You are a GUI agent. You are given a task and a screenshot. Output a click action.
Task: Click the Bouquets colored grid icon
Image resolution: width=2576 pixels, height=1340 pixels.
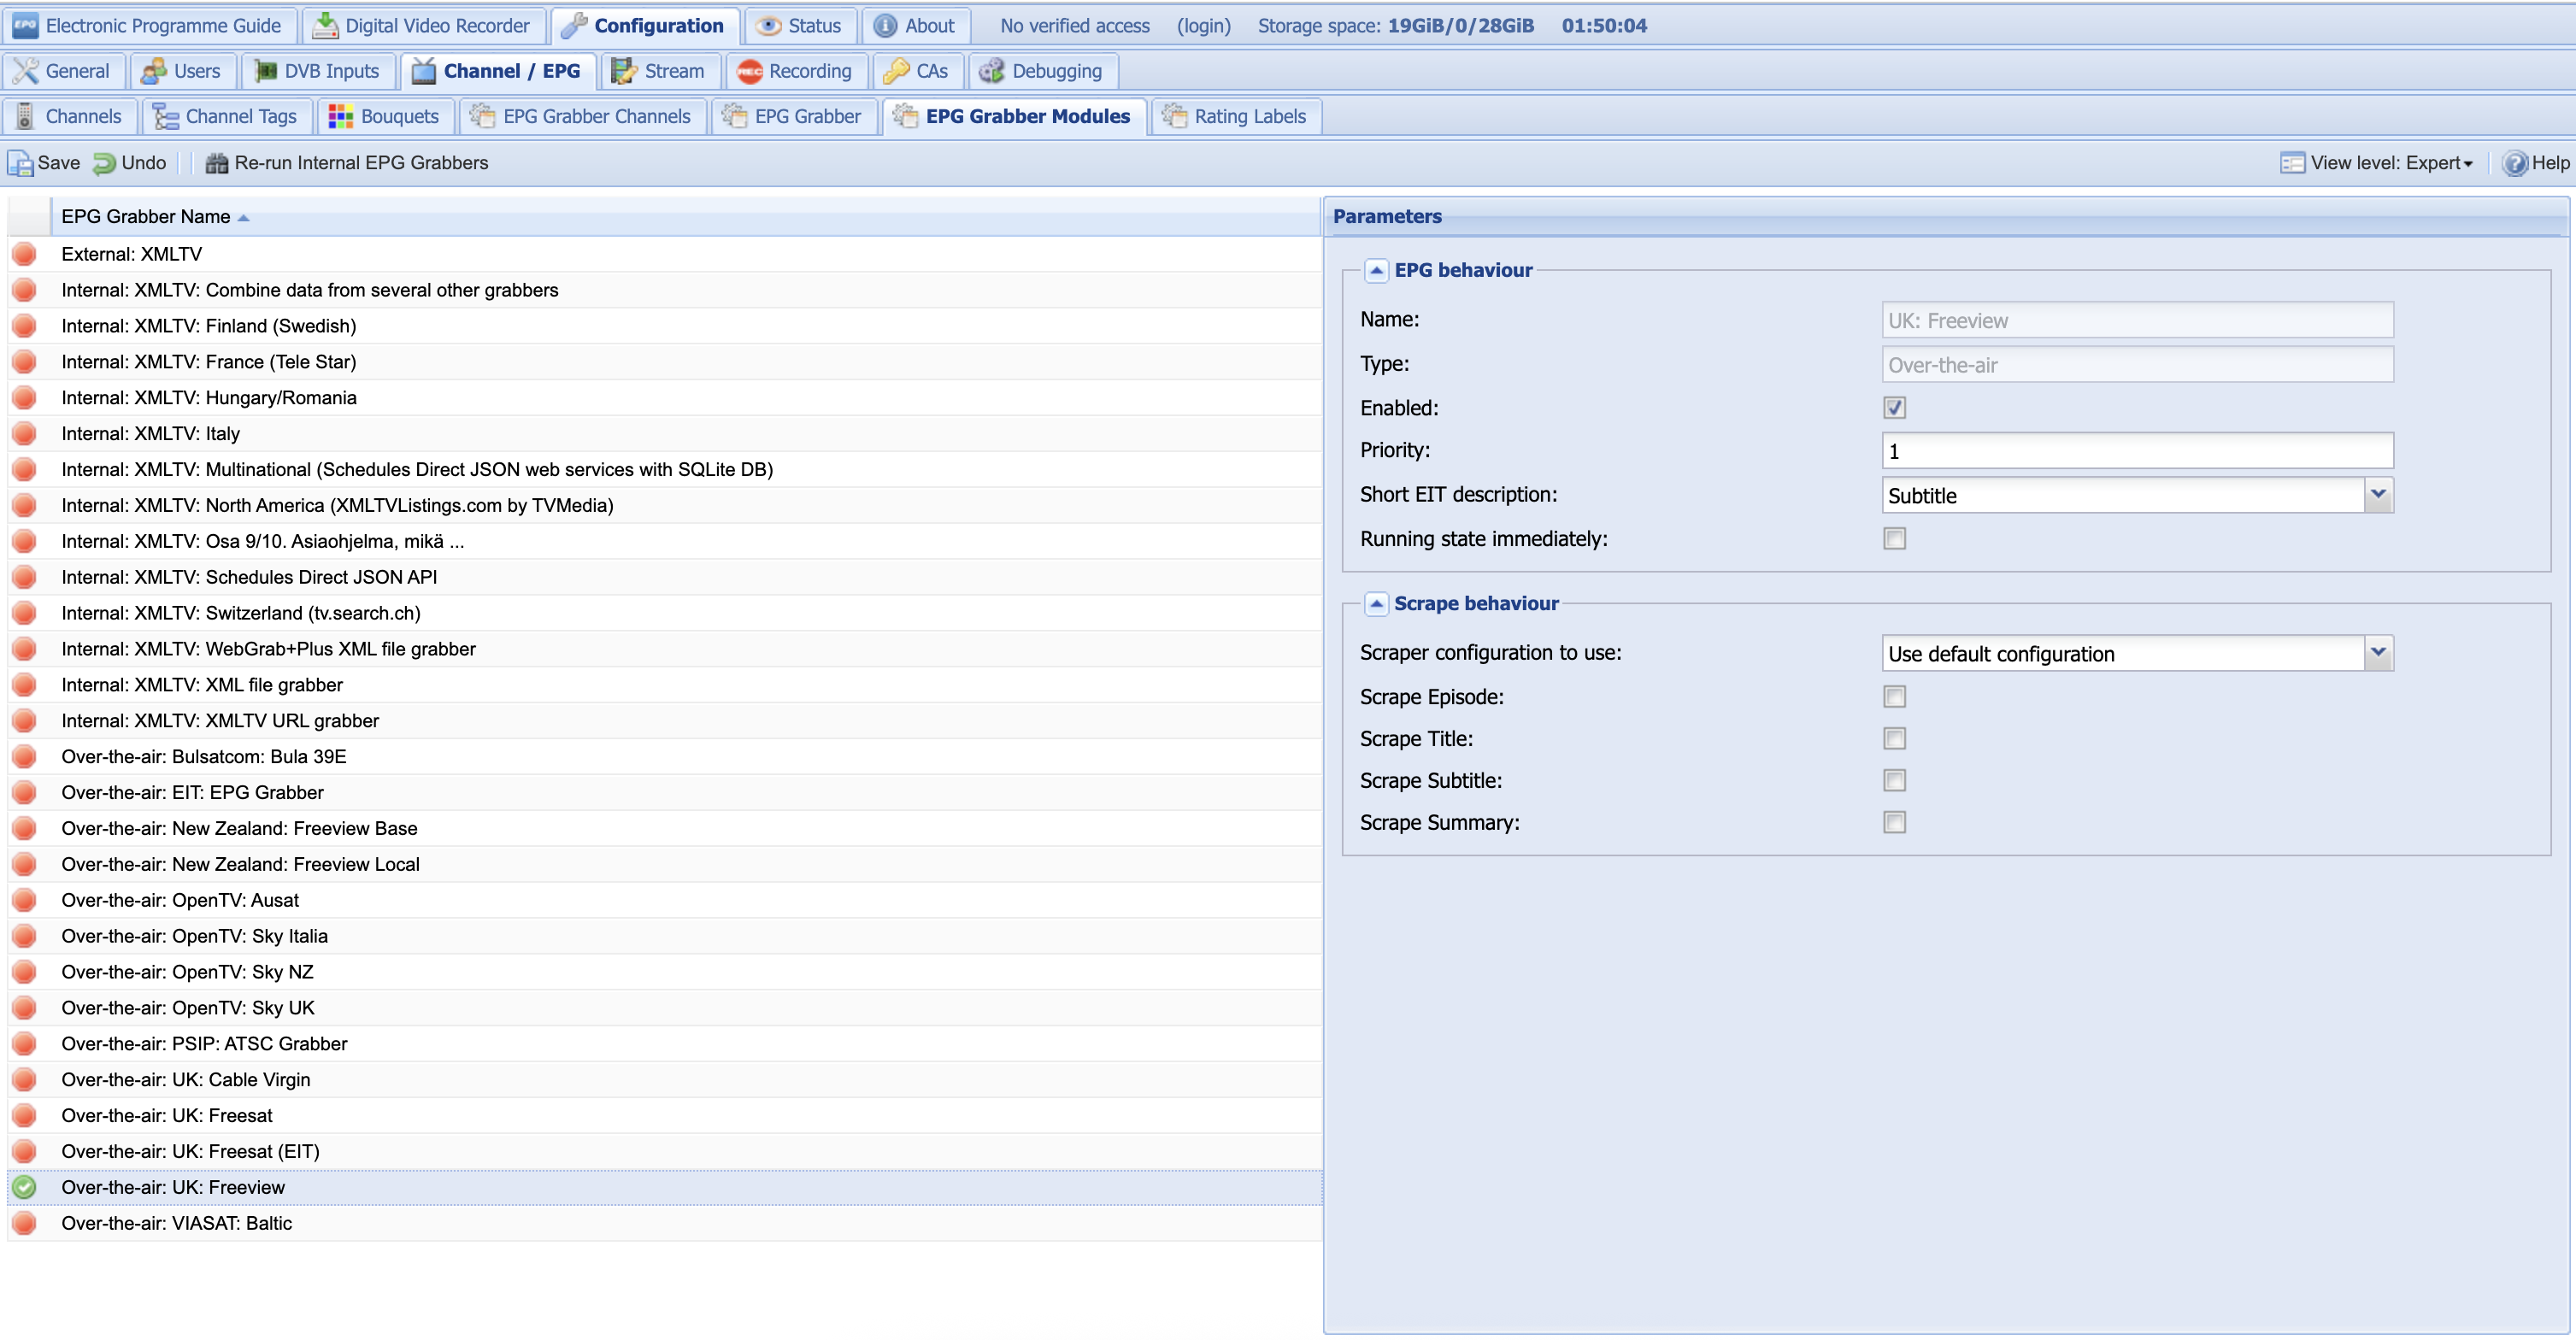point(340,116)
